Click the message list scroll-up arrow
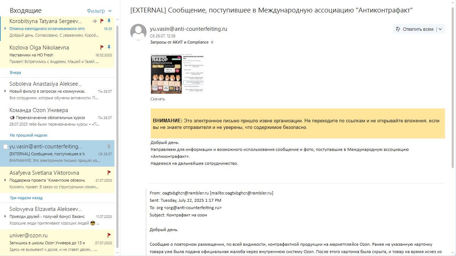Image resolution: width=456 pixels, height=256 pixels. pos(117,20)
